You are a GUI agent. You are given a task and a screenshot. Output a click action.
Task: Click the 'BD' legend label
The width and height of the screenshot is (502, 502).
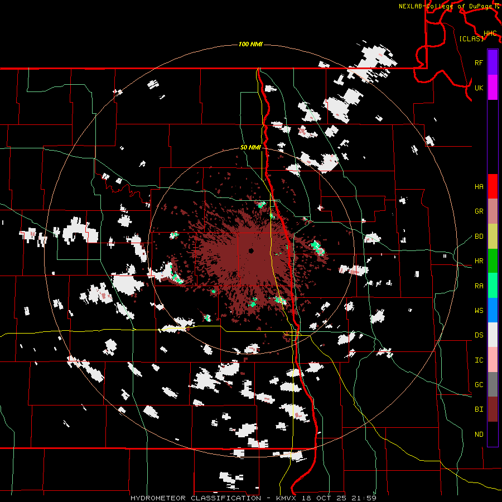pyautogui.click(x=479, y=236)
